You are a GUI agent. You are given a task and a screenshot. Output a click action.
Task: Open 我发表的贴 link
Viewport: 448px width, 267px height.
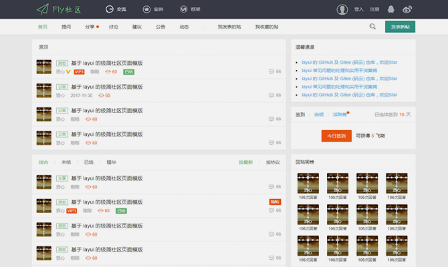pyautogui.click(x=229, y=27)
